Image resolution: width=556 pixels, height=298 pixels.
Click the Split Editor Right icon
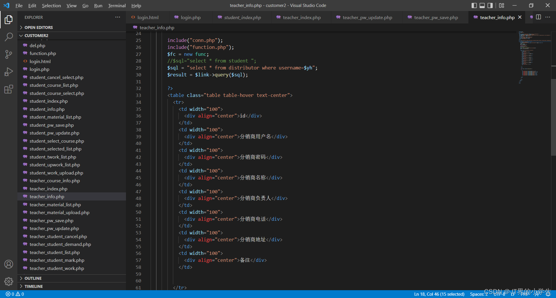(x=538, y=17)
